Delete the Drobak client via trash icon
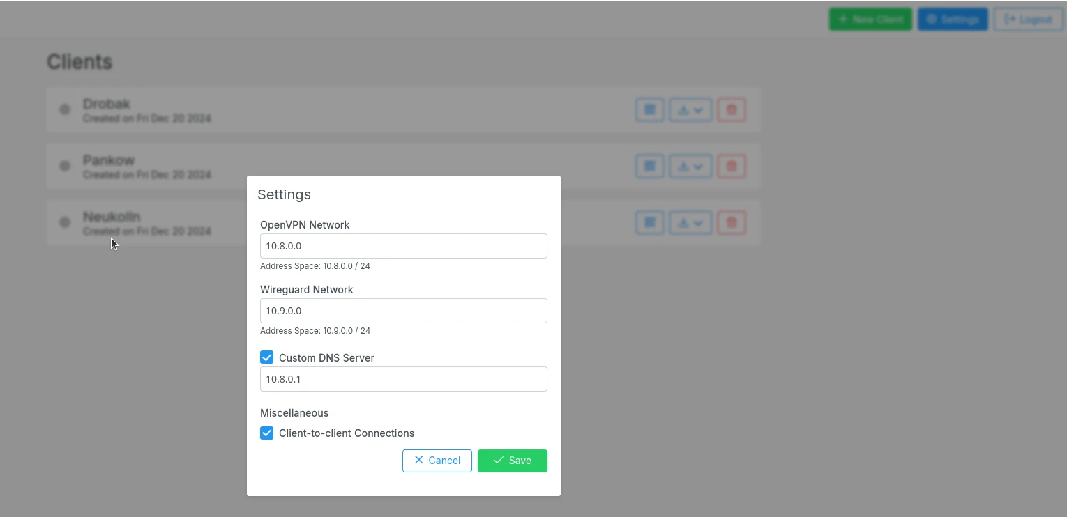This screenshot has width=1067, height=517. (732, 110)
